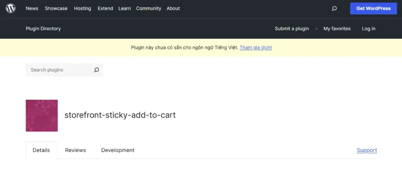Select Extend in the top navigation
This screenshot has width=402, height=175.
(x=105, y=8)
